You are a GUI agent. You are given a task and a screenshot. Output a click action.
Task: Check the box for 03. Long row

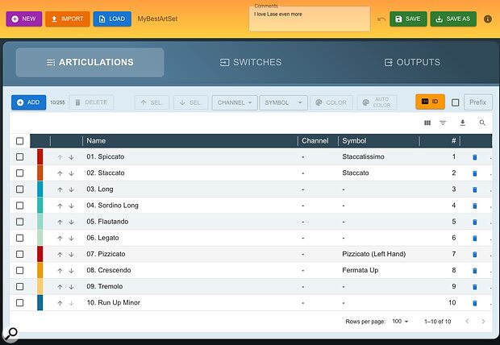click(x=20, y=189)
